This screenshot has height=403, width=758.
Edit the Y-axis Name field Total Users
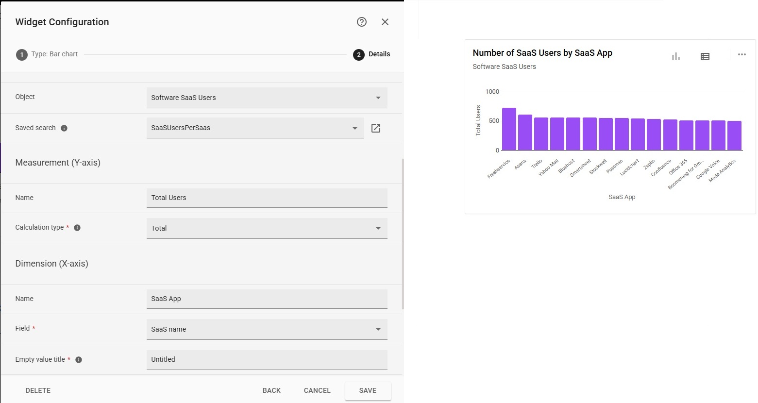[x=267, y=198]
